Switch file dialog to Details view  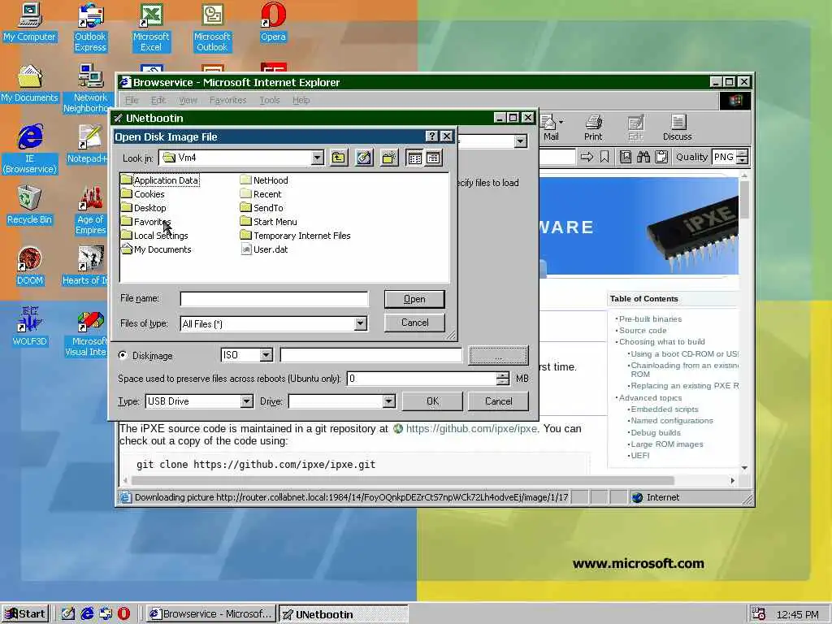(433, 158)
